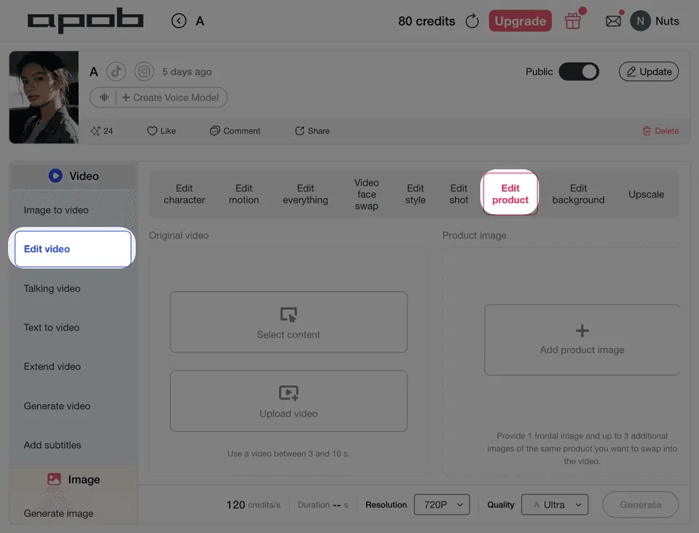Click the character portrait thumbnail

[x=44, y=97]
